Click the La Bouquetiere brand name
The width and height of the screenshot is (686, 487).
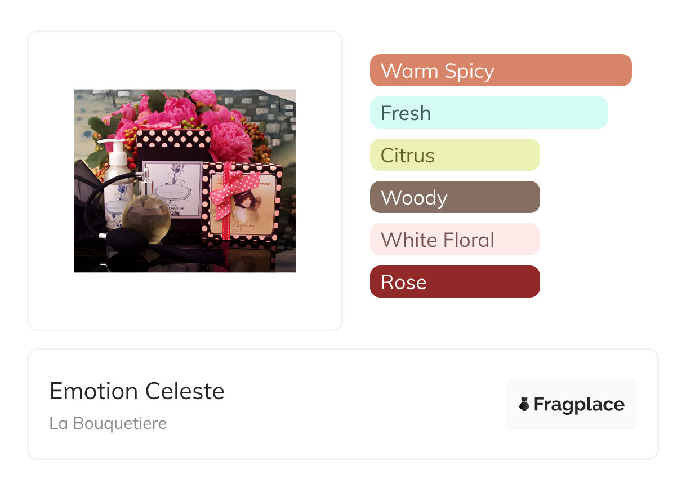click(108, 423)
